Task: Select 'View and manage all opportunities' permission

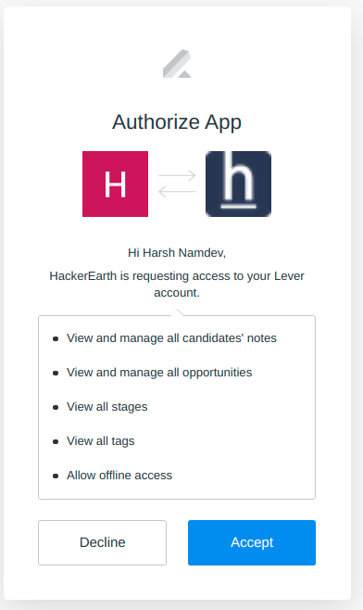Action: 159,373
